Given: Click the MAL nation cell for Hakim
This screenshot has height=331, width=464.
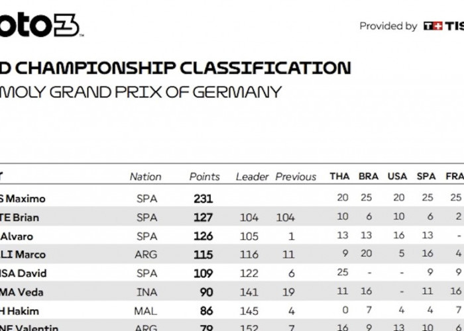Looking at the screenshot, I should pyautogui.click(x=146, y=311).
